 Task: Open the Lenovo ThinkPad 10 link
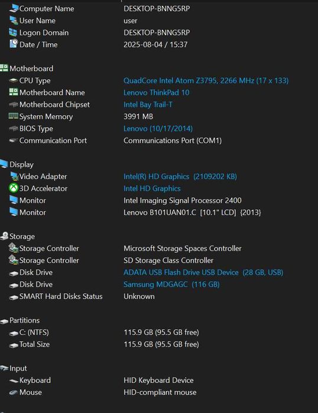pyautogui.click(x=157, y=92)
